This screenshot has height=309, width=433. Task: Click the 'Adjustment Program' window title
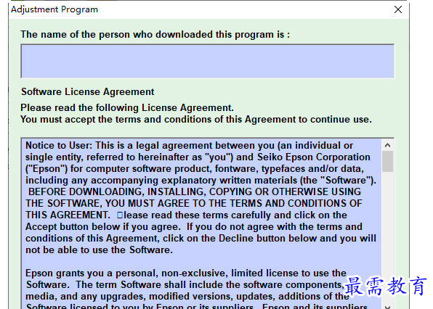pyautogui.click(x=54, y=9)
